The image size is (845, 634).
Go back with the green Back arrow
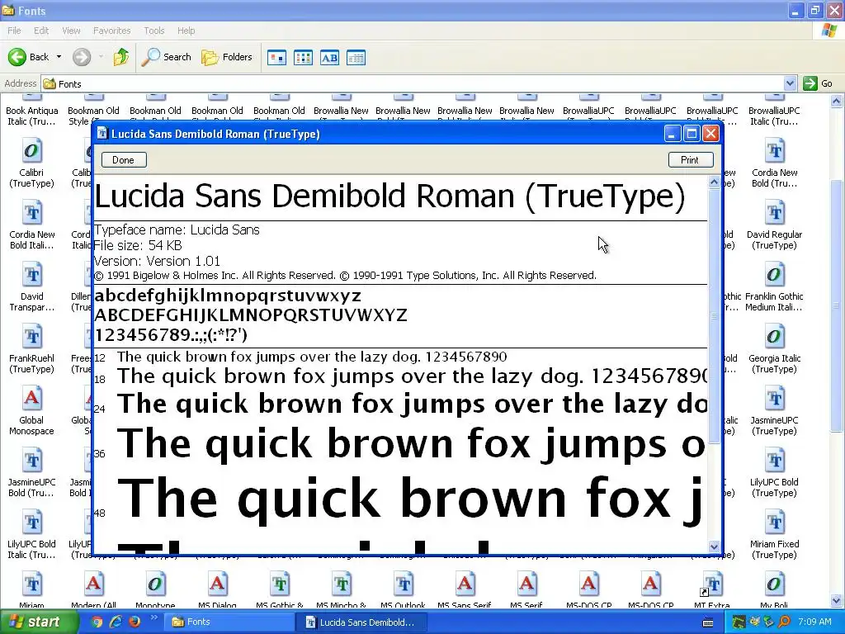coord(28,57)
